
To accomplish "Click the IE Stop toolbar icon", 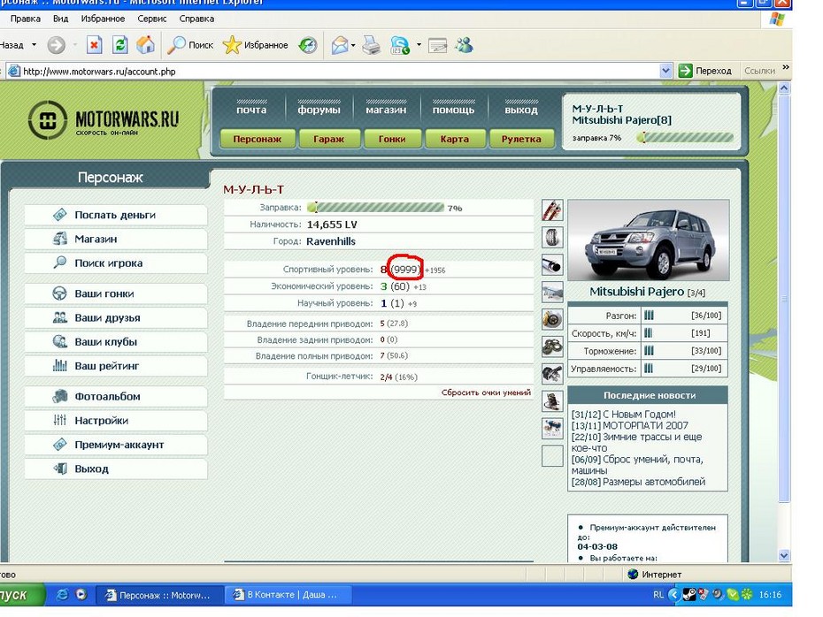I will tap(94, 45).
